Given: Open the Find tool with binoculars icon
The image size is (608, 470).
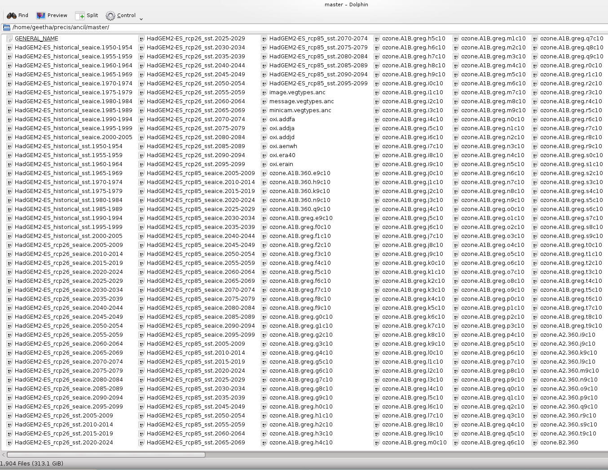Looking at the screenshot, I should (18, 15).
